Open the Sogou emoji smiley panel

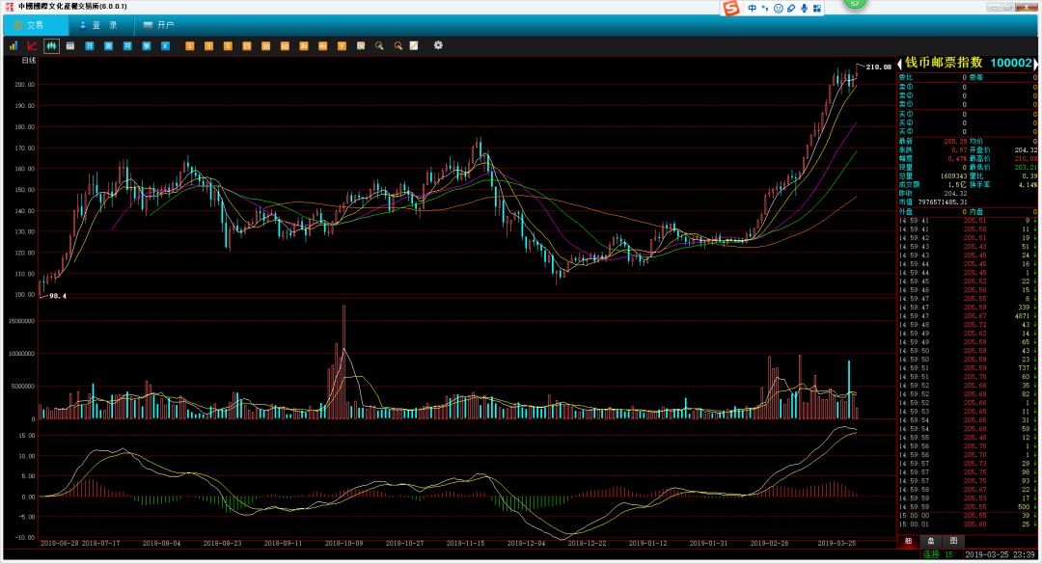tap(779, 9)
